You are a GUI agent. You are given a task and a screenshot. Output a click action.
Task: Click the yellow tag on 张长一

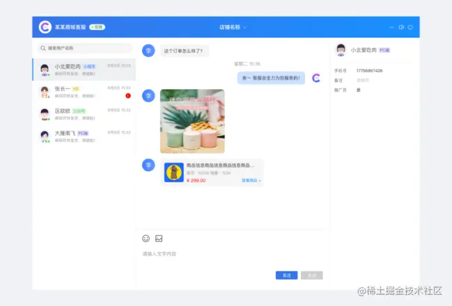76,89
